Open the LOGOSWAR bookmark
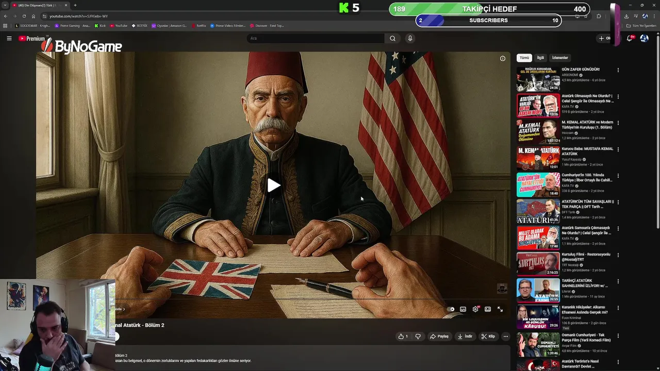The height and width of the screenshot is (371, 660). coord(34,25)
